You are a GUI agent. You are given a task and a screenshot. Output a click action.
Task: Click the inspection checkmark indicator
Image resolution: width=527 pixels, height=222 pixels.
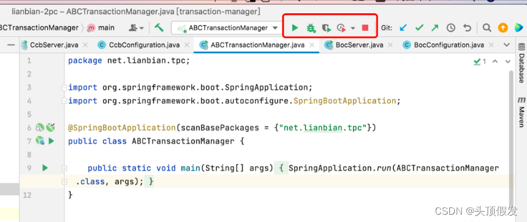pyautogui.click(x=480, y=62)
